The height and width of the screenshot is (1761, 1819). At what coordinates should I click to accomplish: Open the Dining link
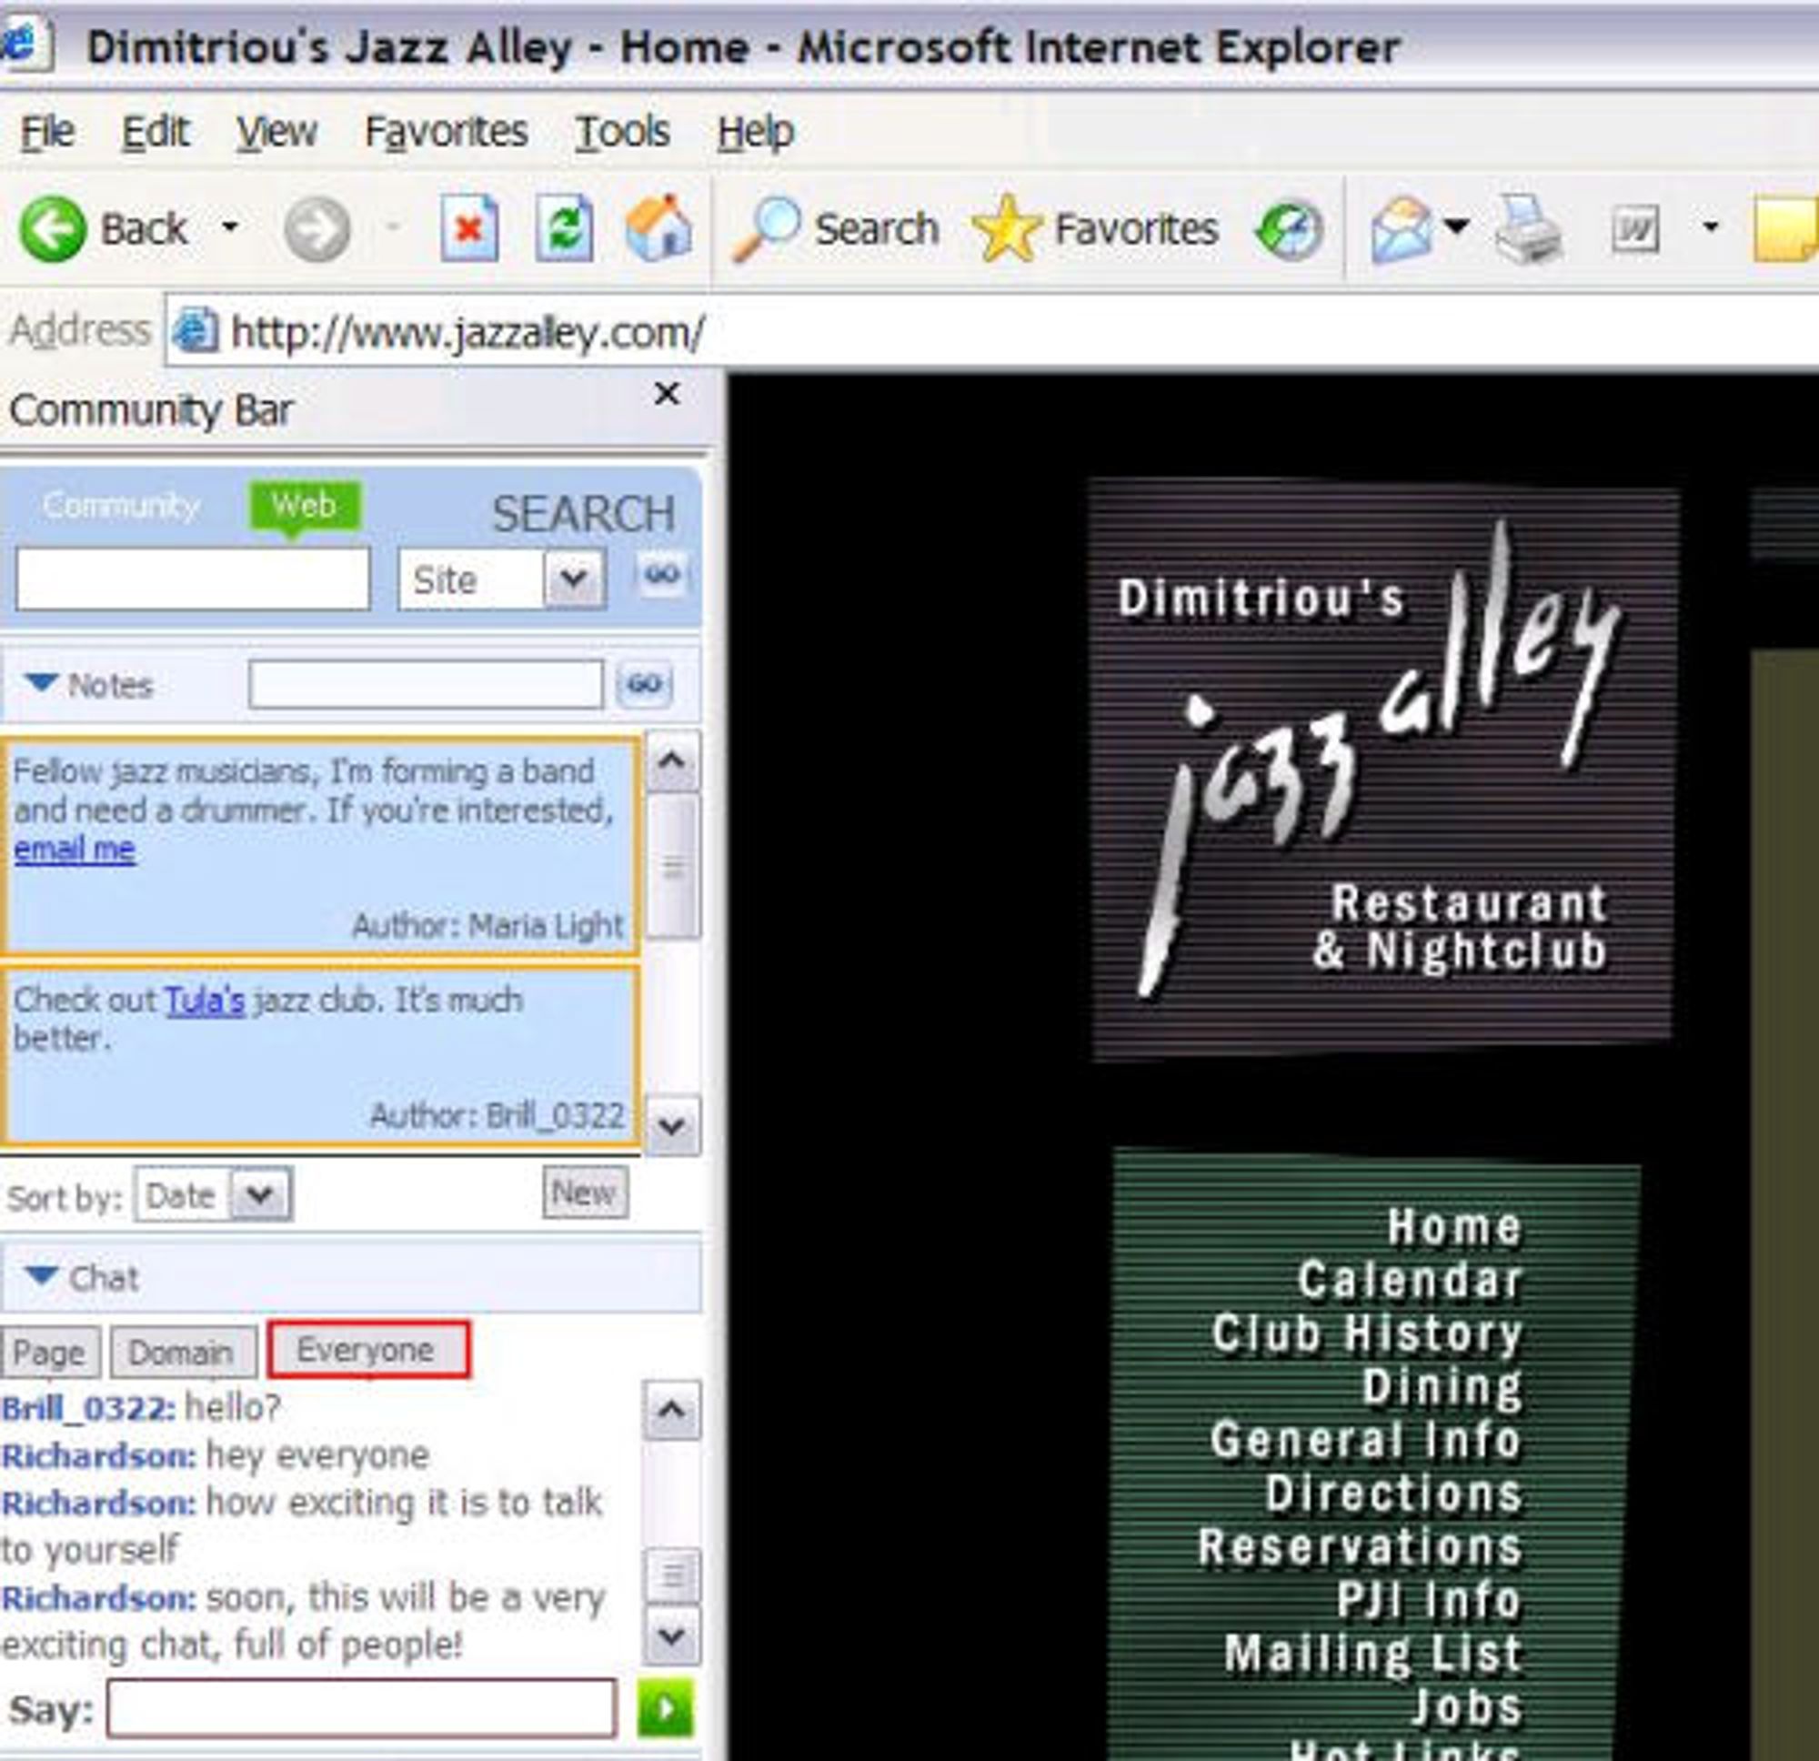[x=1442, y=1388]
